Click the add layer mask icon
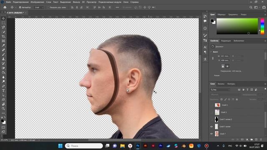The width and height of the screenshot is (267, 150). pyautogui.click(x=242, y=140)
